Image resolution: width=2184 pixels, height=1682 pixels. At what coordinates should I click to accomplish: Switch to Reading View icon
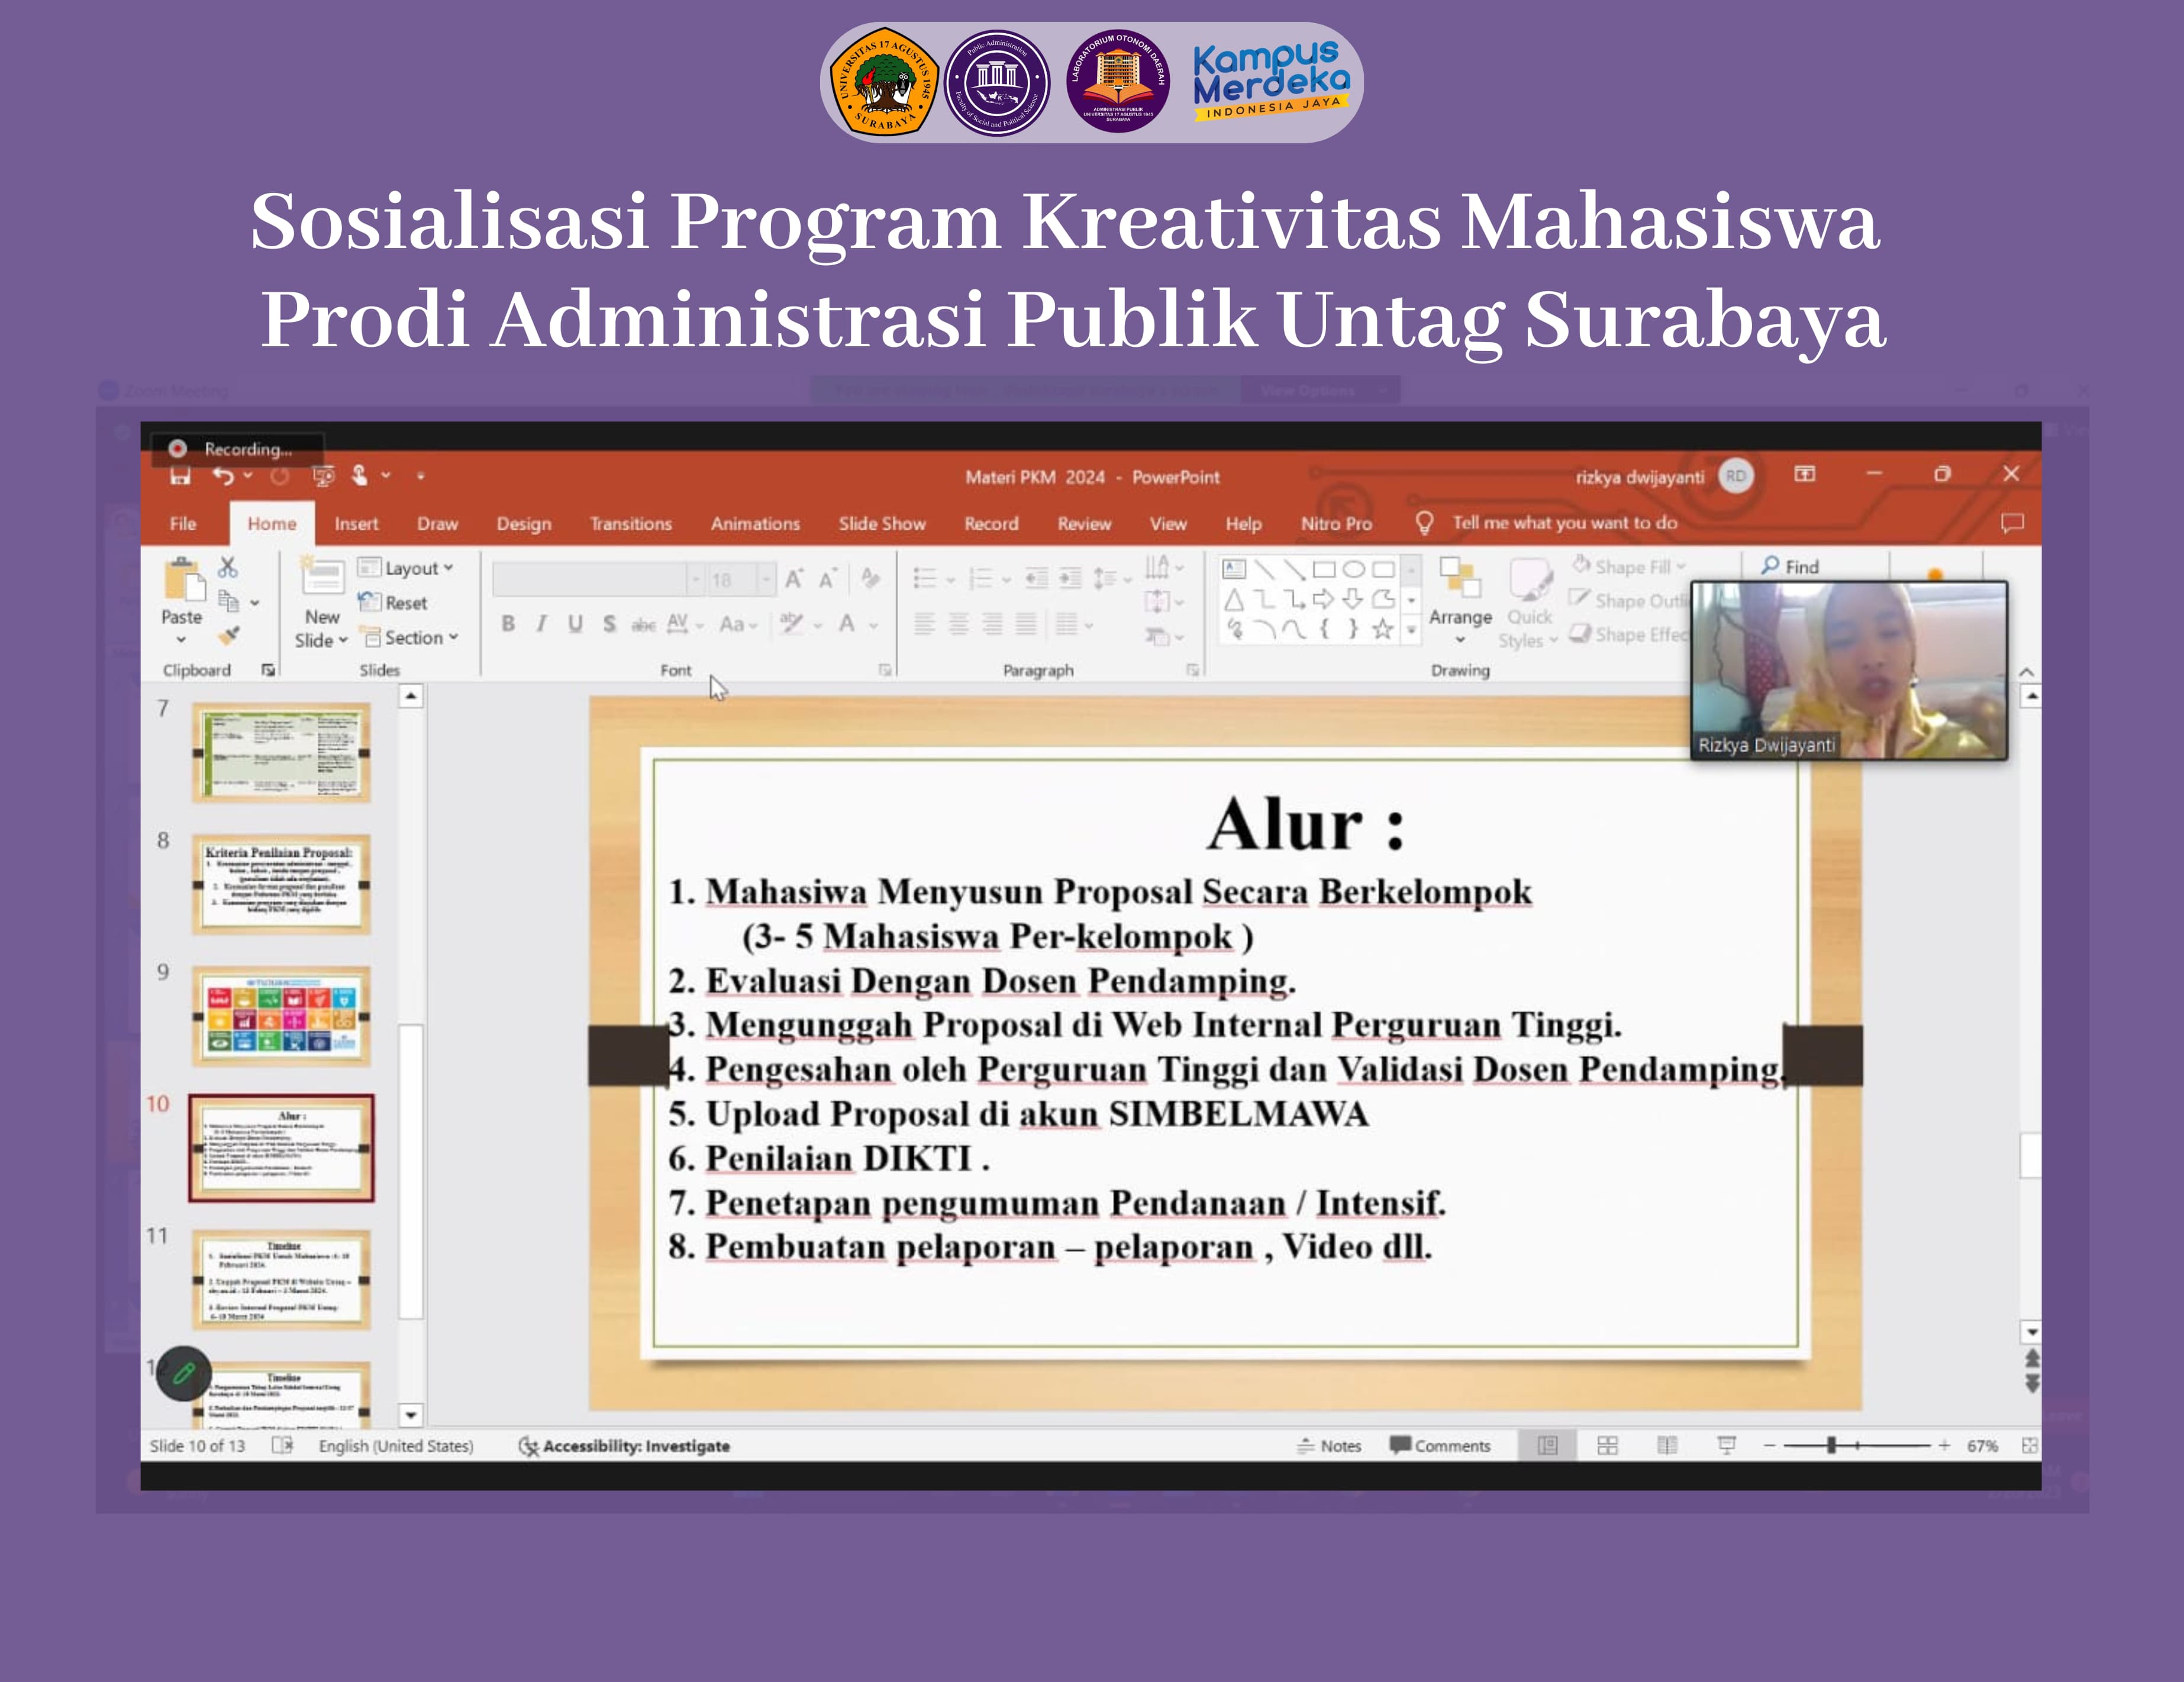pyautogui.click(x=1667, y=1445)
